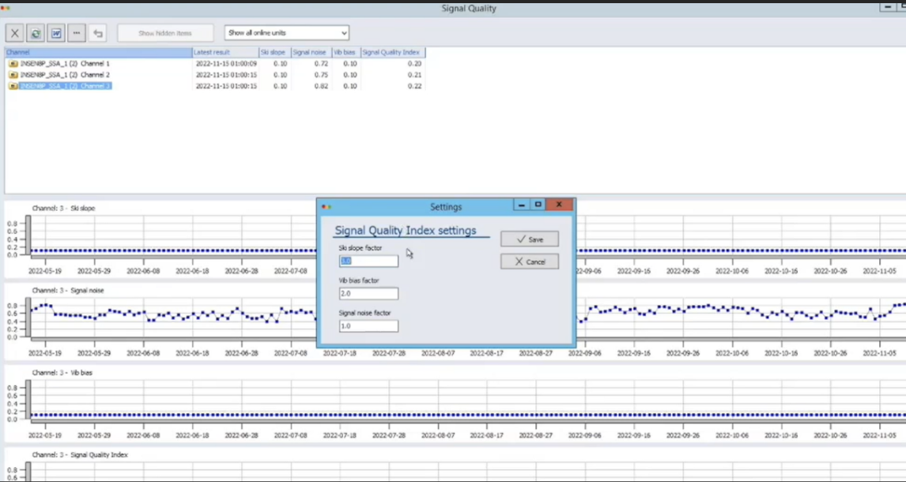Click the Signal noise factor input field
The height and width of the screenshot is (482, 906).
[368, 326]
